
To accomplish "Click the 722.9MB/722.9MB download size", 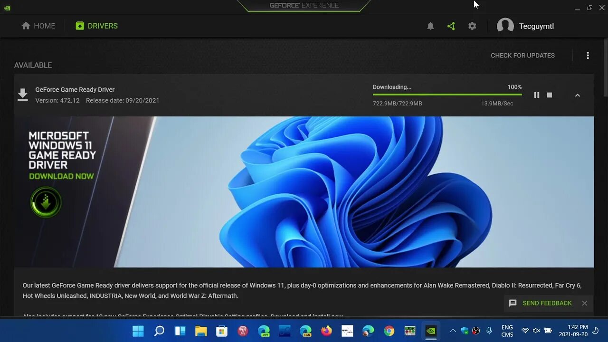I will (397, 103).
